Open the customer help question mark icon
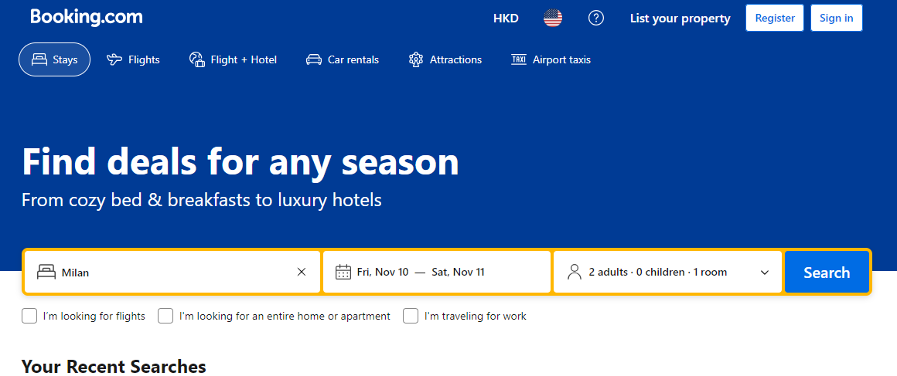Viewport: 897px width, 376px height. (x=596, y=19)
